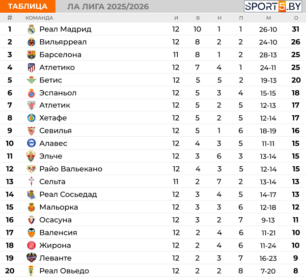Select the orange ТАБЛИЦА tab

click(28, 6)
